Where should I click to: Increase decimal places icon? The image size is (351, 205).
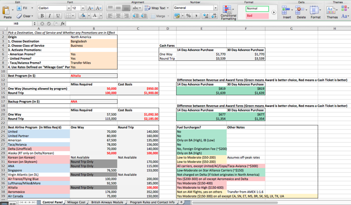click(x=205, y=16)
